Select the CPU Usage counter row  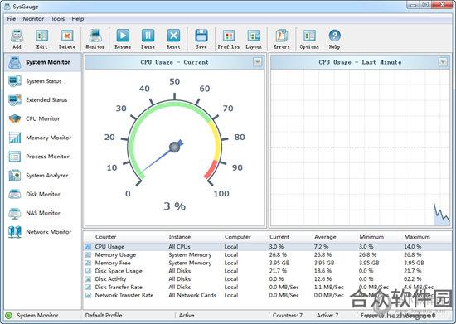click(x=268, y=247)
